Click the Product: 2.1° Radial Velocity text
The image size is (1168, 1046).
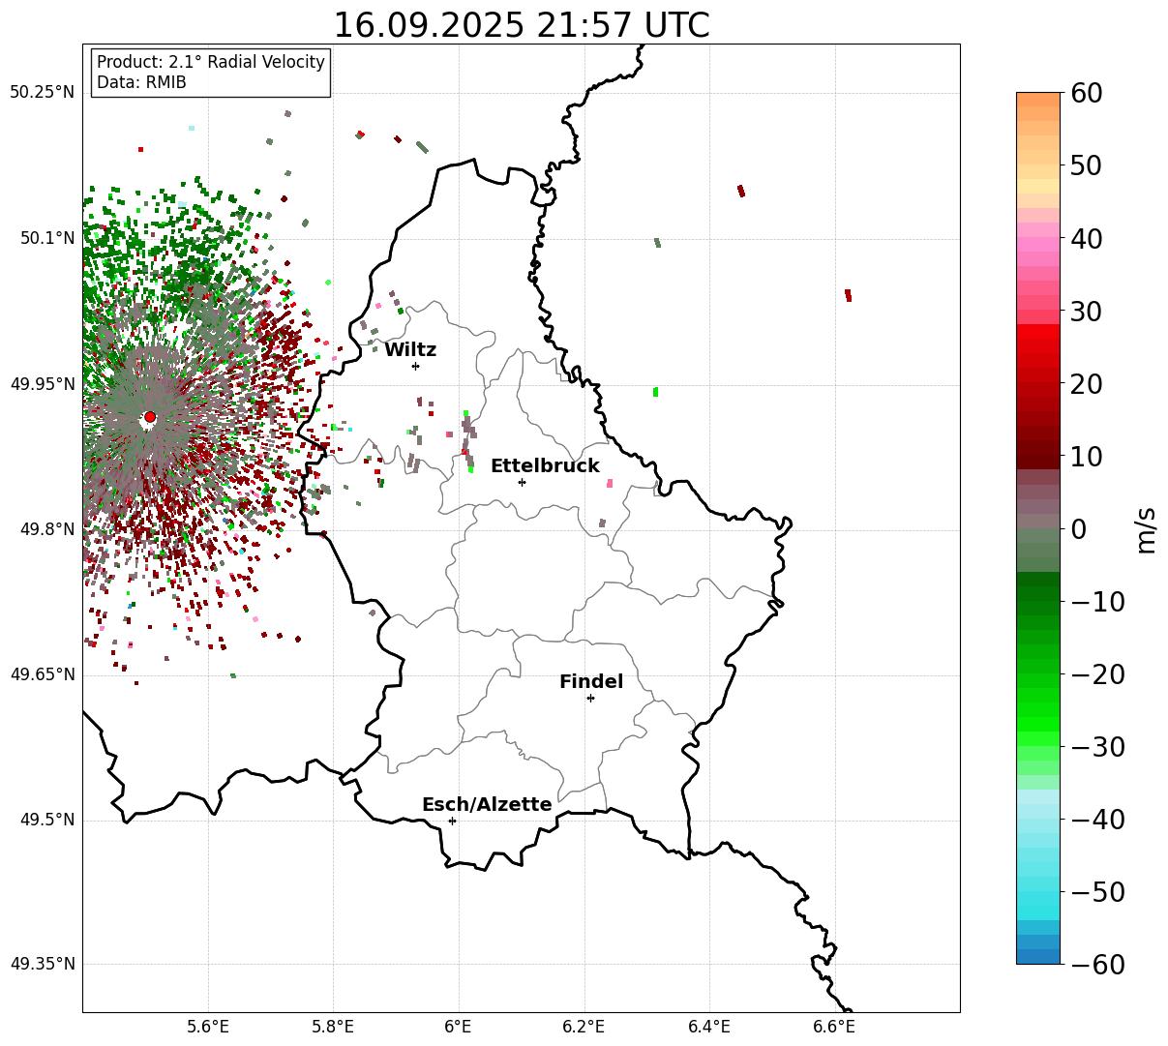(211, 62)
